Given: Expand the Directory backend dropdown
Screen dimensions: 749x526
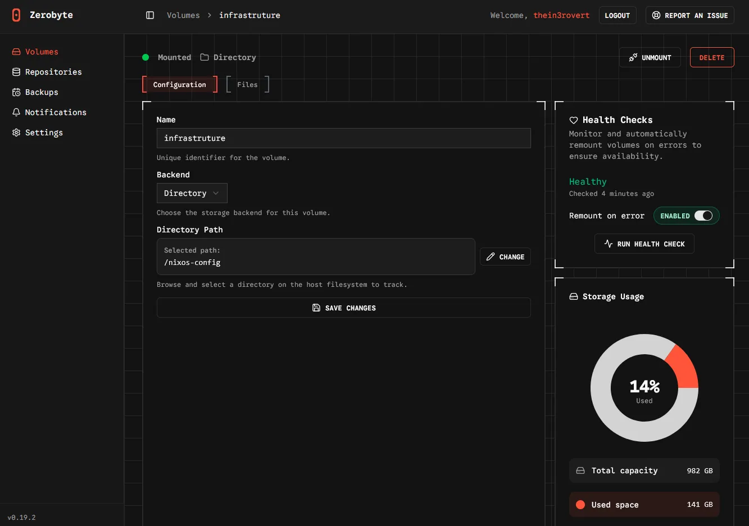Looking at the screenshot, I should click(x=192, y=193).
